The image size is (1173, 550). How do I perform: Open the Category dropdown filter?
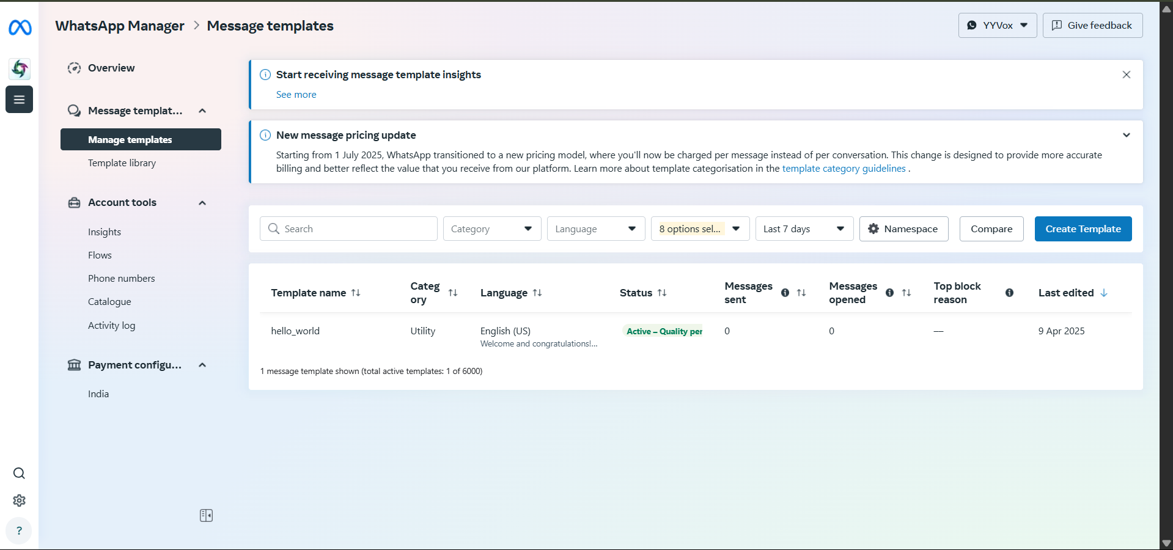(x=492, y=229)
